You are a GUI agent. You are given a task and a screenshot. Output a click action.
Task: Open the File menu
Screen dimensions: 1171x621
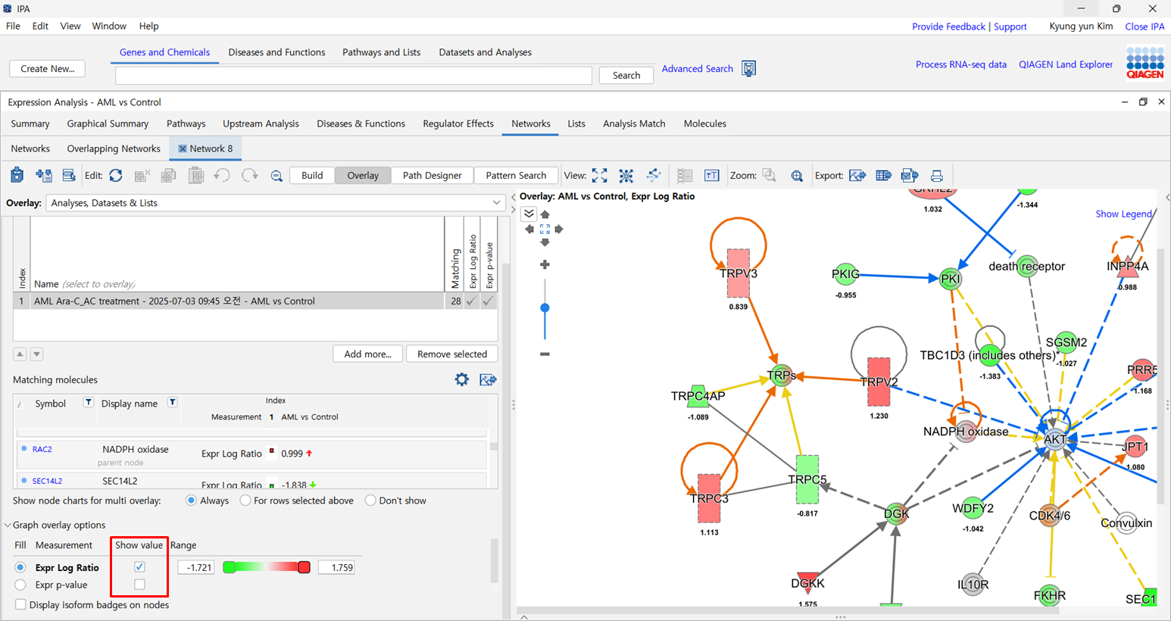[x=13, y=26]
